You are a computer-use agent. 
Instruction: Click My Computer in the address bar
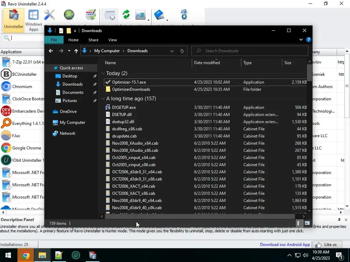click(107, 51)
